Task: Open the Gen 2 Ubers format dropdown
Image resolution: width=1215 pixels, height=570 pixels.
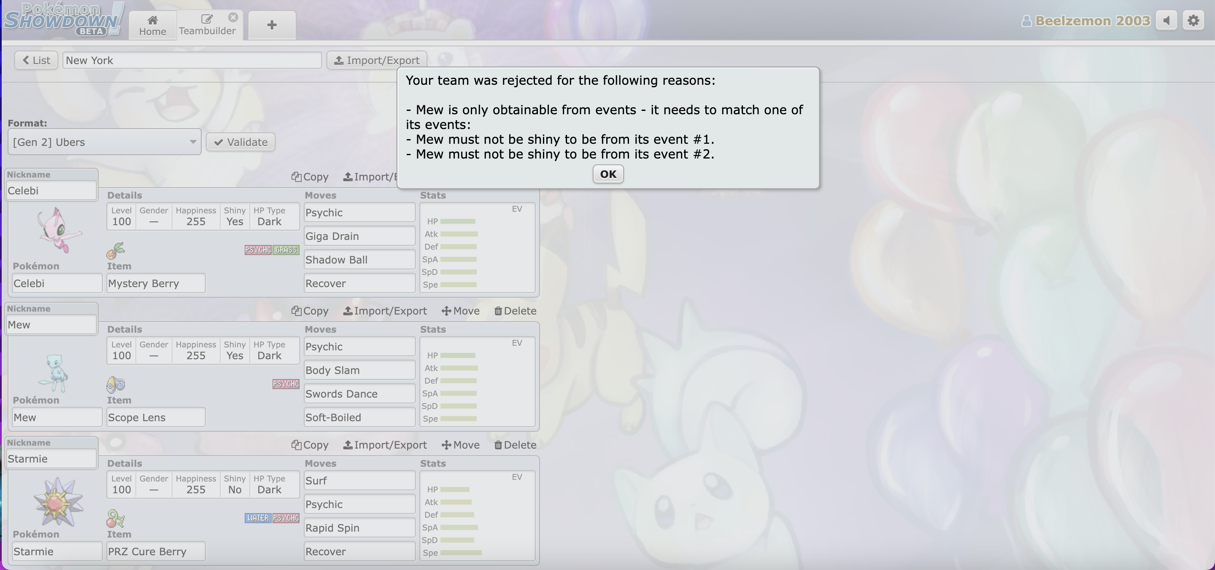Action: pos(104,142)
